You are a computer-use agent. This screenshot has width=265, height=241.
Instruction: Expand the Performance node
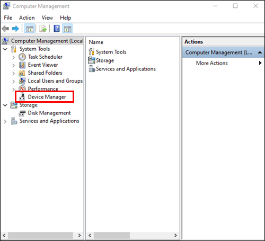[14, 90]
